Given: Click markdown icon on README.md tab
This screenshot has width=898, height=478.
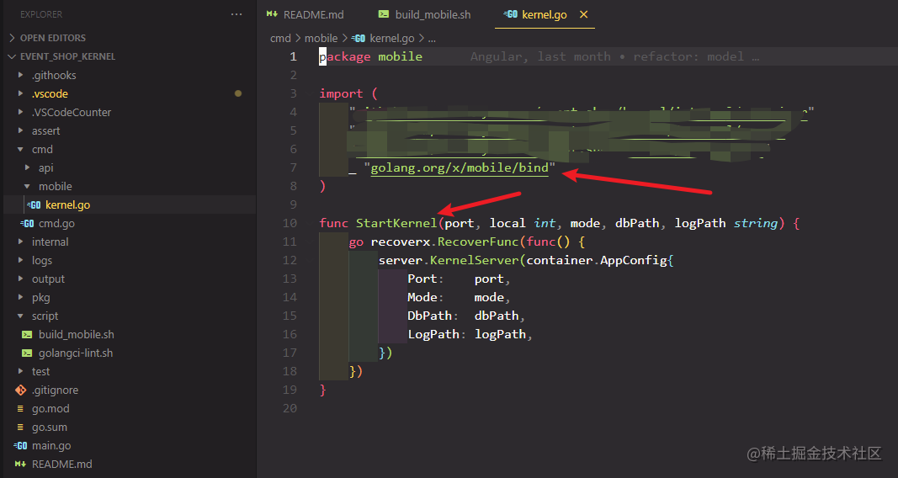Looking at the screenshot, I should pyautogui.click(x=272, y=14).
